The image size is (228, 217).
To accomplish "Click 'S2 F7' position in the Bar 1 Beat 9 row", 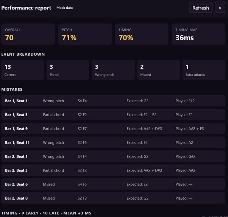I will 82,129.
